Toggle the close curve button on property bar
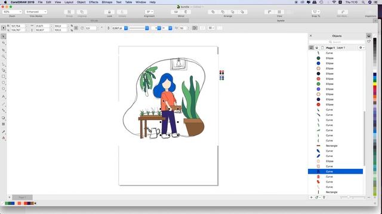The image size is (382, 214). (x=195, y=28)
